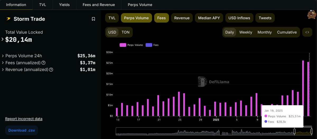Click Report incorrect data link
This screenshot has width=317, height=139.
click(24, 119)
